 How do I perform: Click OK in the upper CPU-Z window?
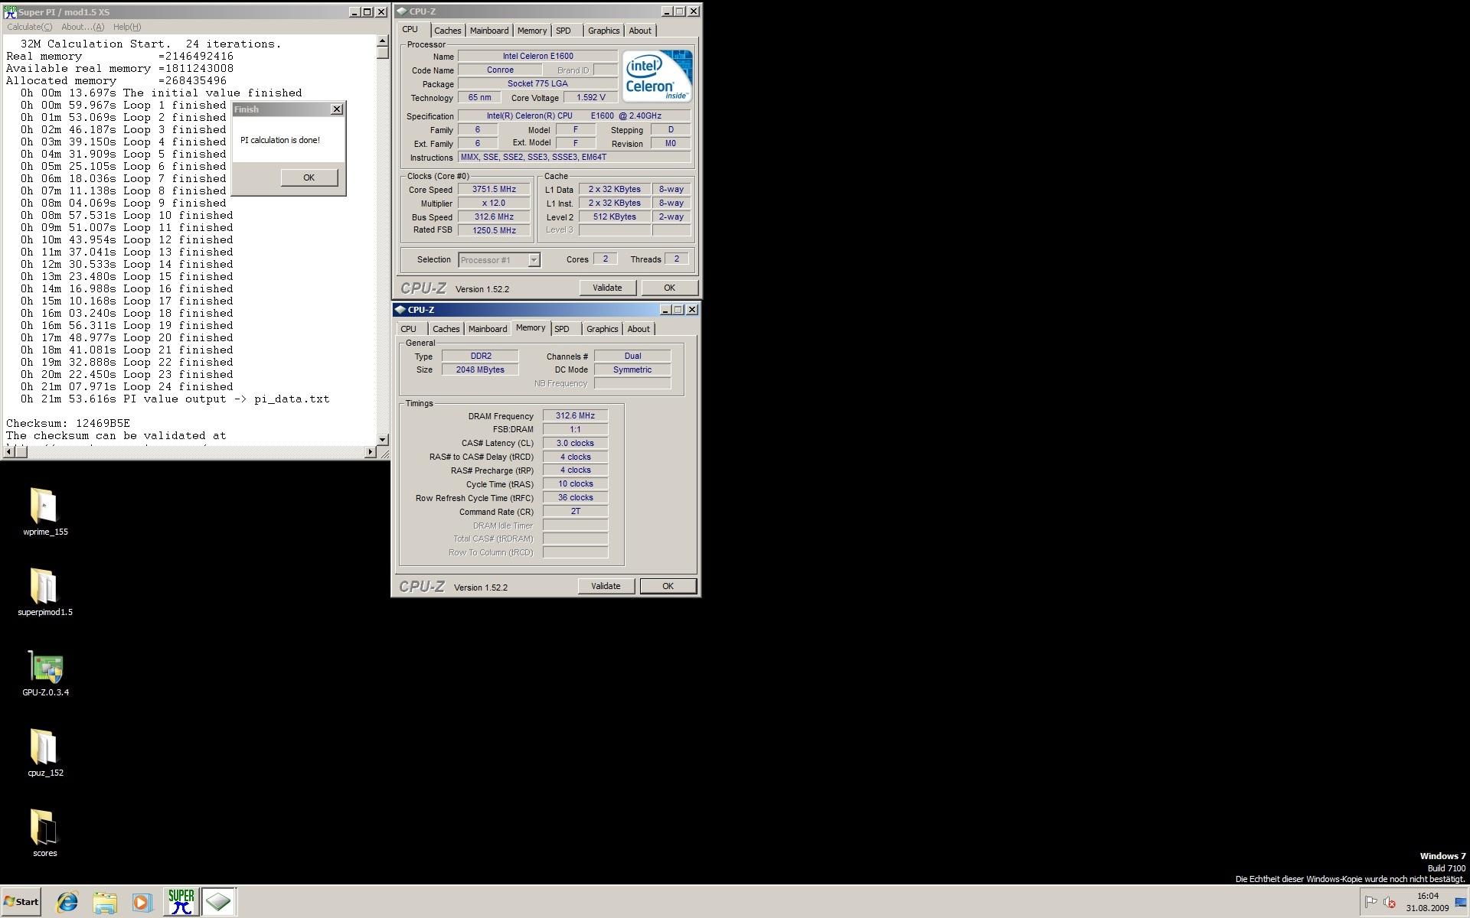click(669, 288)
